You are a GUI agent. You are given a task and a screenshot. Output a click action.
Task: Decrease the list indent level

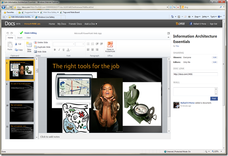click(x=97, y=44)
